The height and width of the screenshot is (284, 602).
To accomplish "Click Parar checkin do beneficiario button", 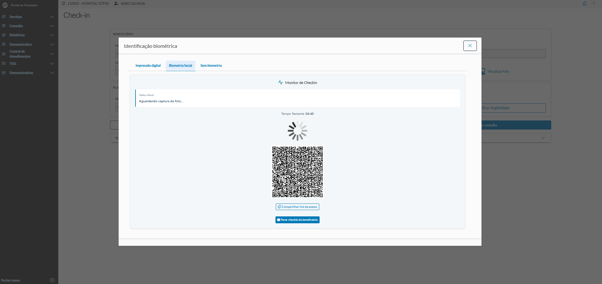I will (x=298, y=220).
